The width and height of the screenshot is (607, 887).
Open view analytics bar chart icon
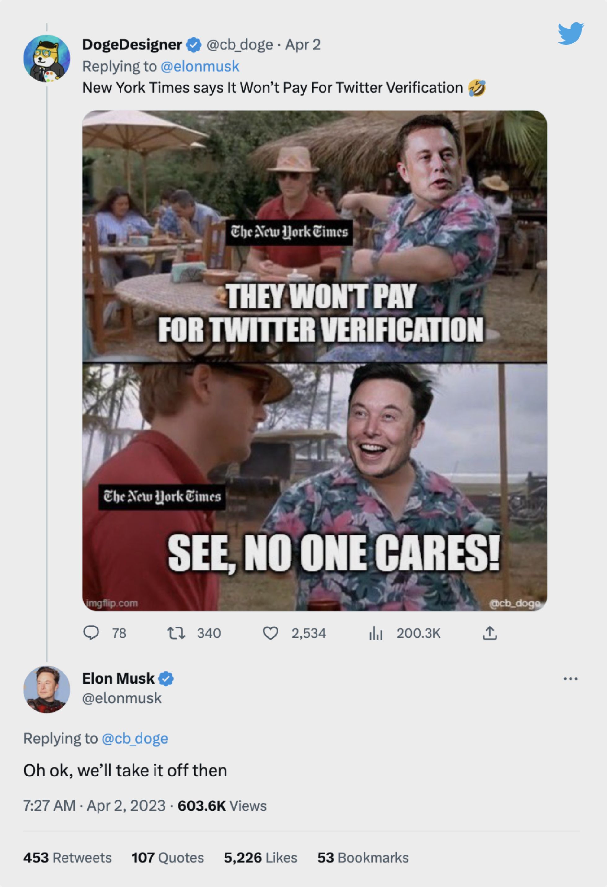click(376, 633)
